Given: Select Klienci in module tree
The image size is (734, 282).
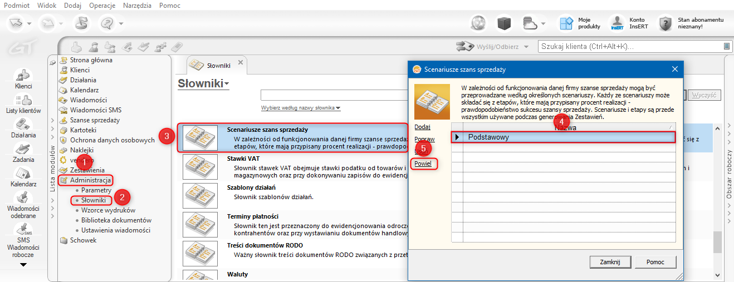Looking at the screenshot, I should 80,70.
